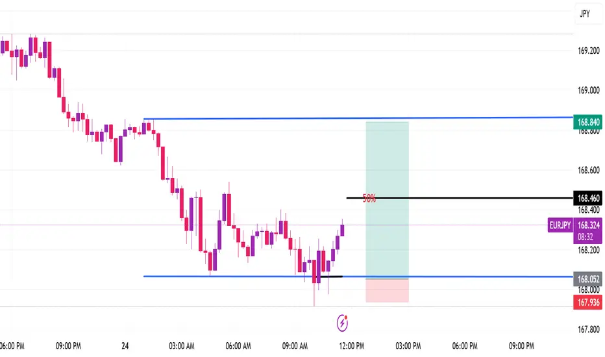Click the 12:00 PM time axis label
The height and width of the screenshot is (357, 605).
click(x=351, y=346)
